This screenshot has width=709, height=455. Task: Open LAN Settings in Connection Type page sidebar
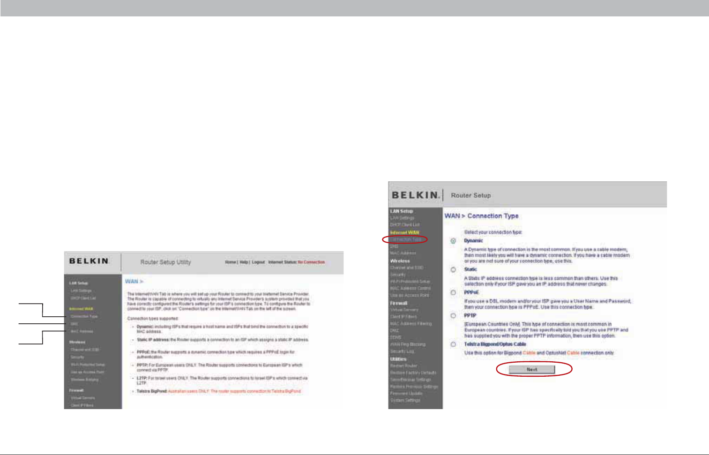402,218
